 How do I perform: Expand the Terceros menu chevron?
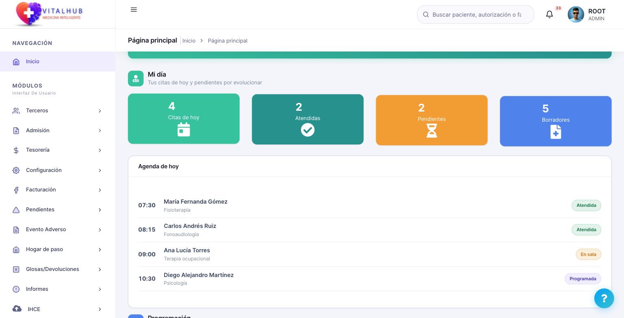point(100,111)
